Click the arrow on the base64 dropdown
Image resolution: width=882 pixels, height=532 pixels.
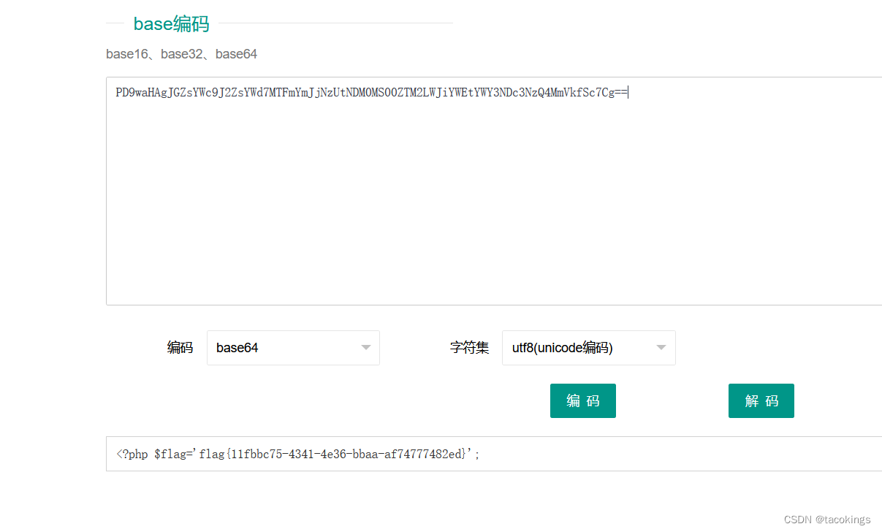pos(366,348)
